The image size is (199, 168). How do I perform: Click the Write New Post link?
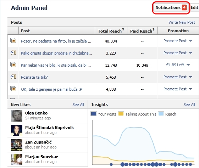coord(182,22)
